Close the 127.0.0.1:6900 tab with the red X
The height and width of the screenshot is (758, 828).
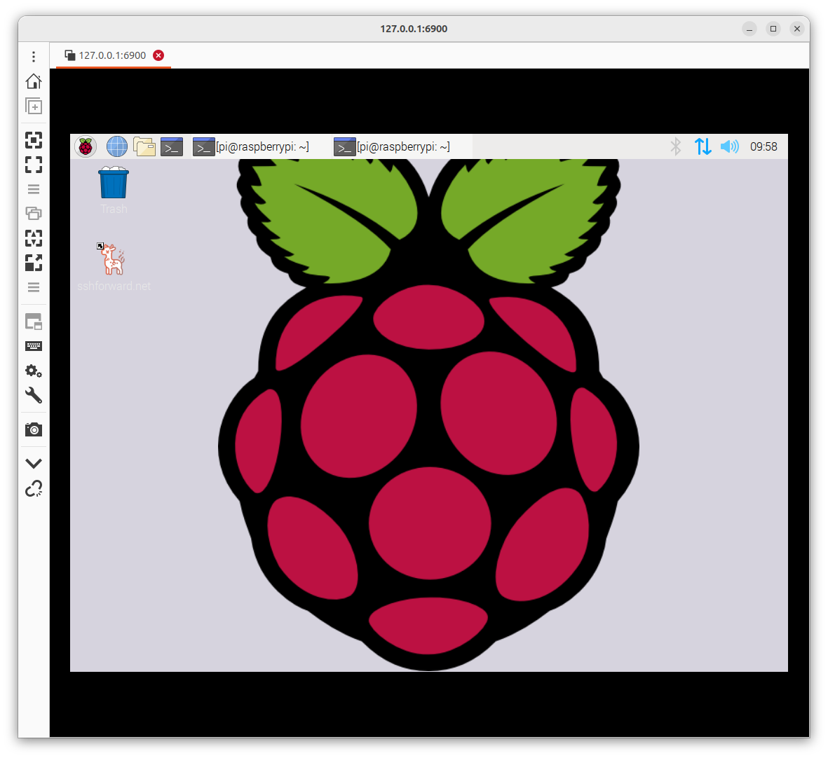[x=158, y=55]
